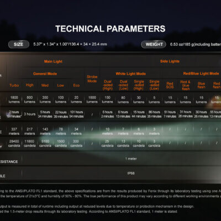Click the size dimensions text

pos(70,44)
